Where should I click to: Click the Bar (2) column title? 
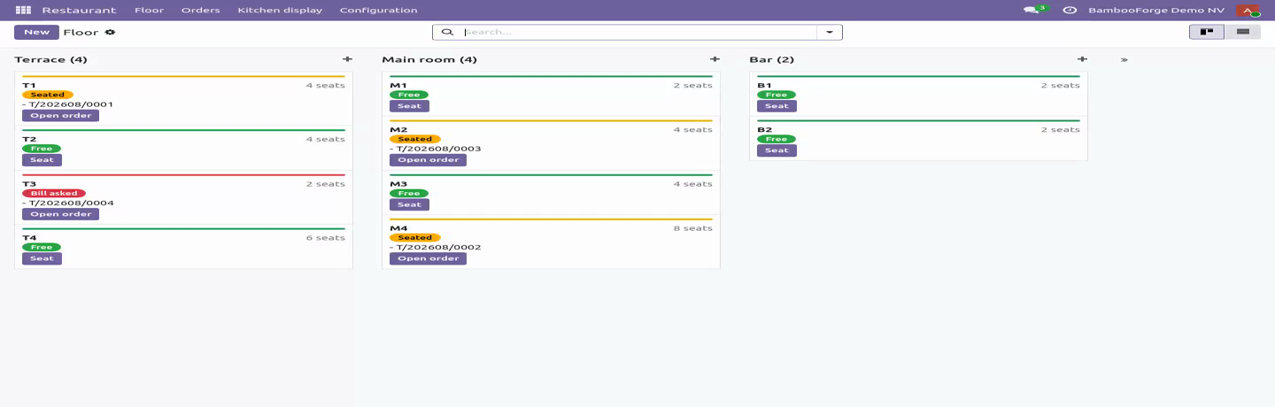[x=772, y=60]
